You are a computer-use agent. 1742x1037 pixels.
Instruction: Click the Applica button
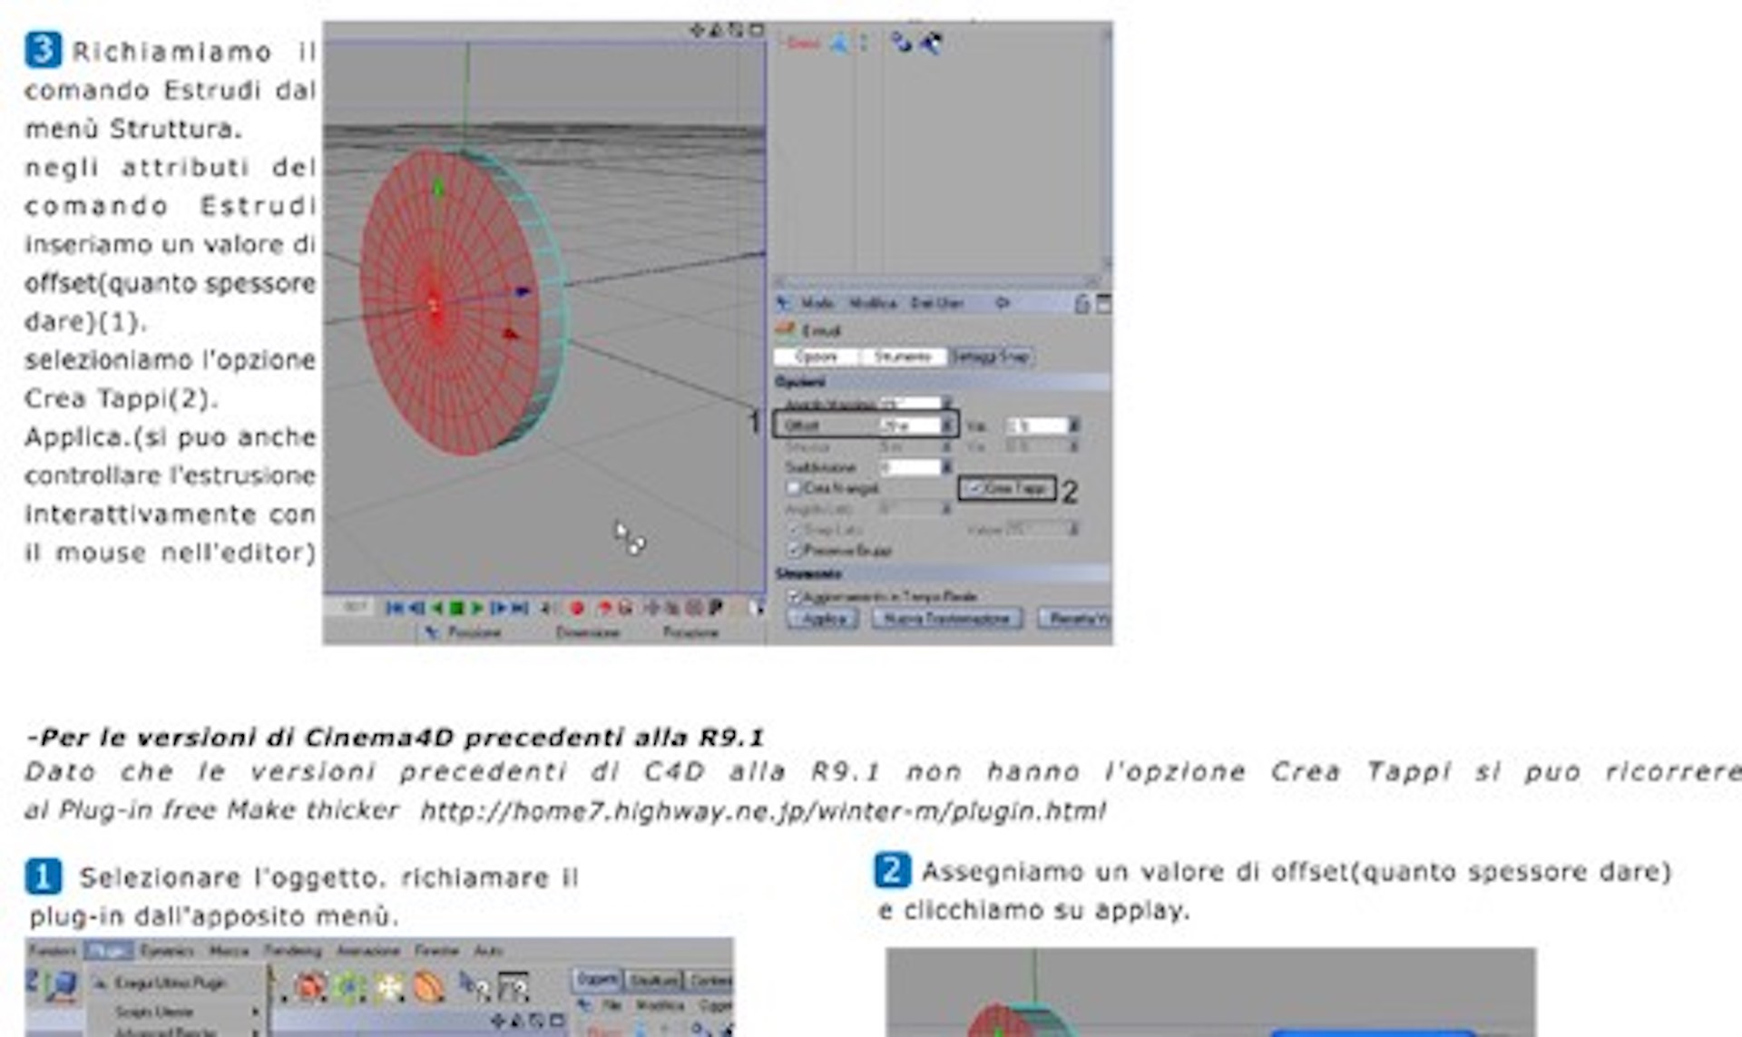tap(822, 619)
